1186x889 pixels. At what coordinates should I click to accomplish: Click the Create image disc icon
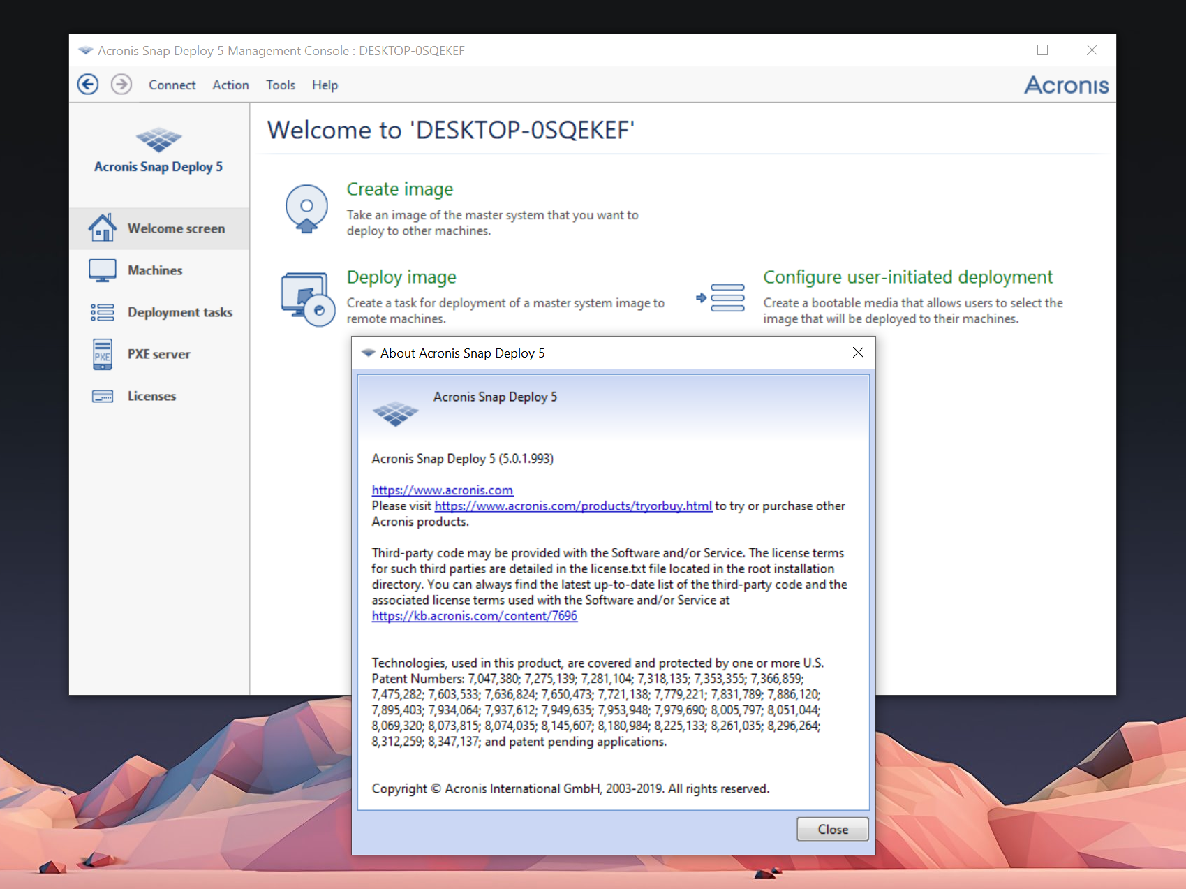tap(306, 208)
